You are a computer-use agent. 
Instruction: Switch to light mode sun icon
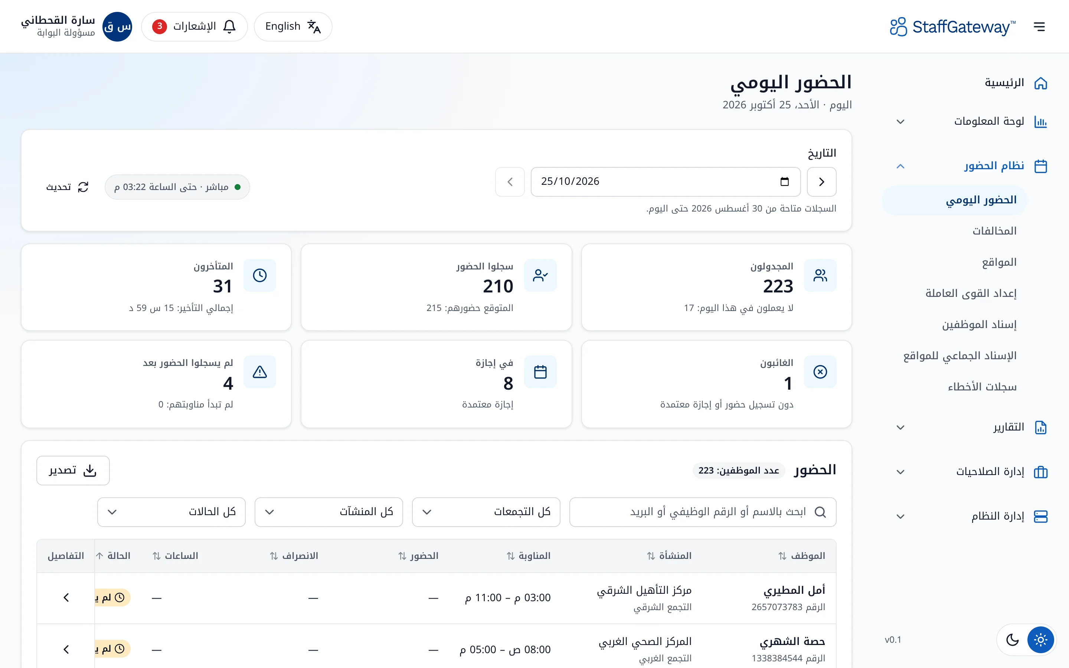coord(1040,640)
